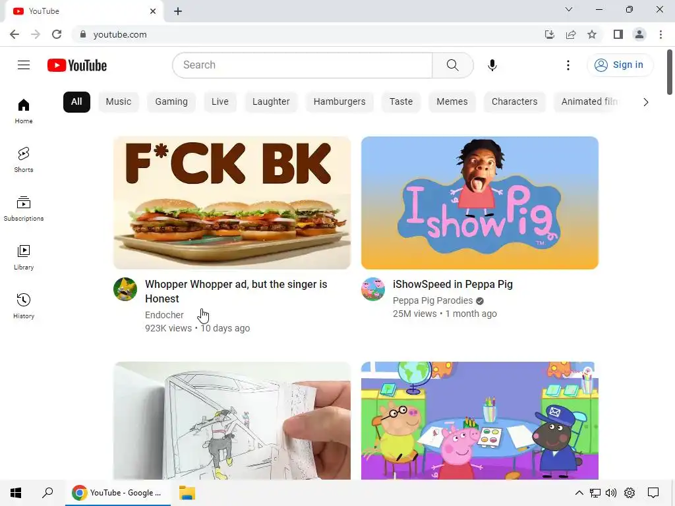675x506 pixels.
Task: Click the install app icon in address bar
Action: coord(549,34)
